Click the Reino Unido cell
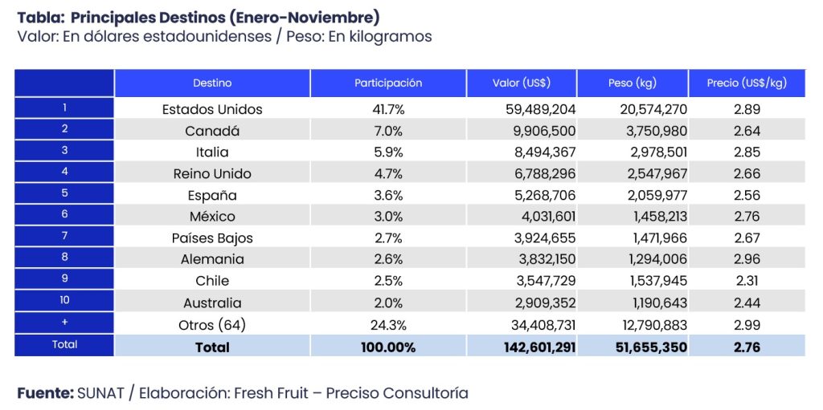 212,174
